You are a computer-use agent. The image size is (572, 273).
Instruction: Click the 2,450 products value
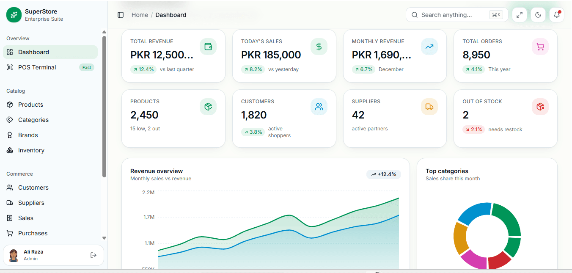(144, 115)
